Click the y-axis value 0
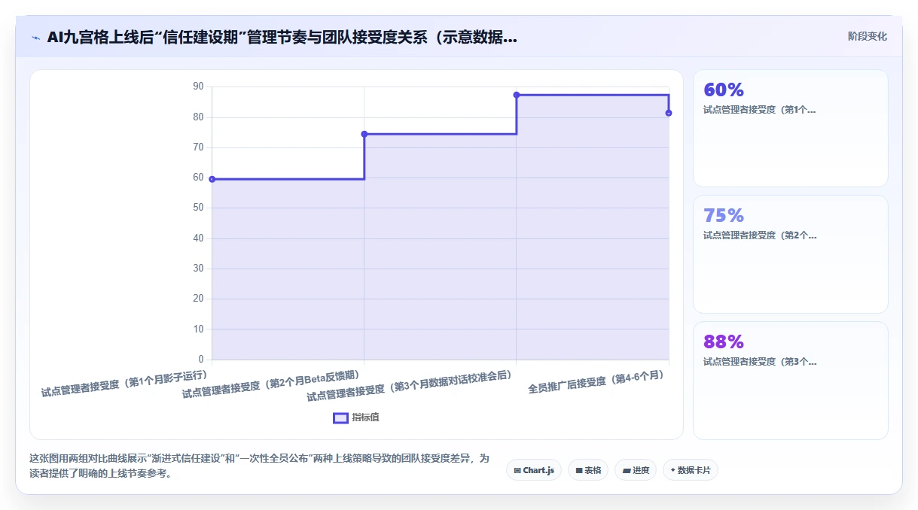 click(x=201, y=359)
